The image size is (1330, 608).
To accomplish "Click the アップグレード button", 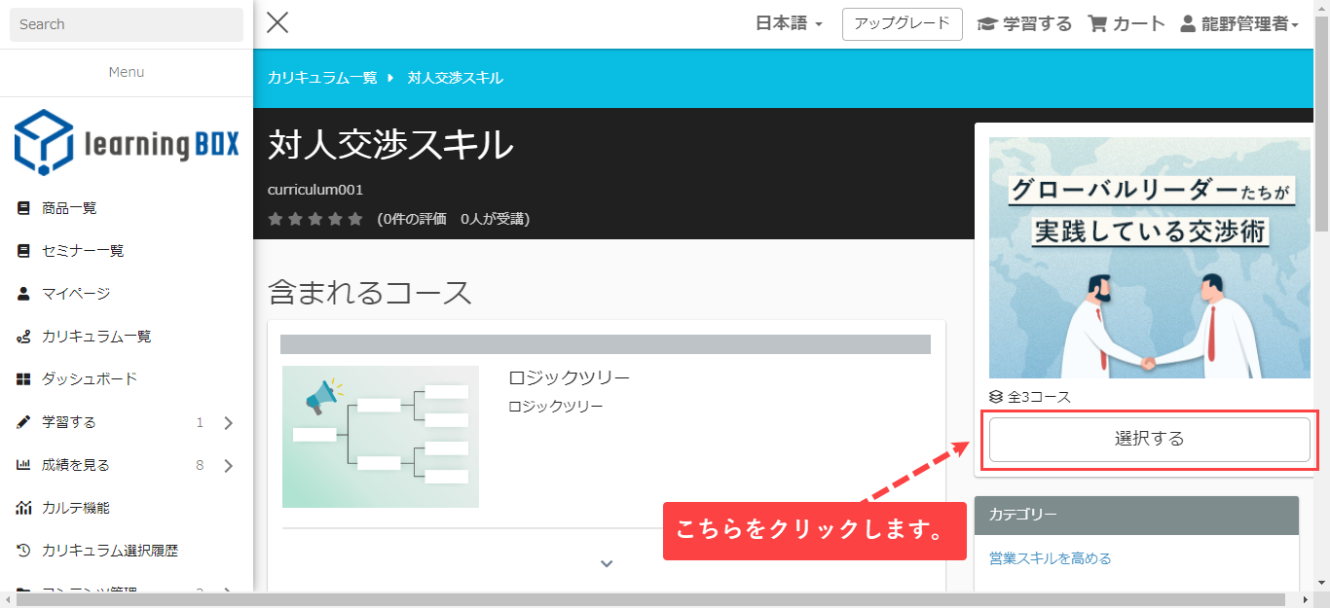I will tap(902, 24).
